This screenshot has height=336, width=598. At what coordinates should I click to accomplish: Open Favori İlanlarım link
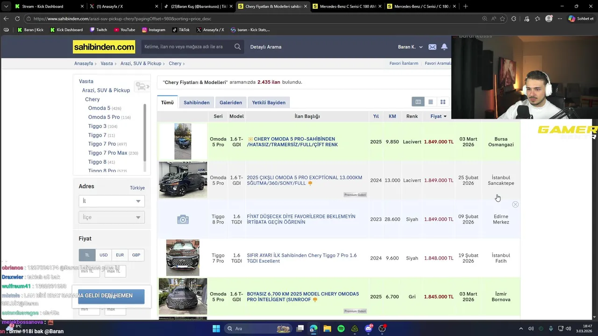404,63
